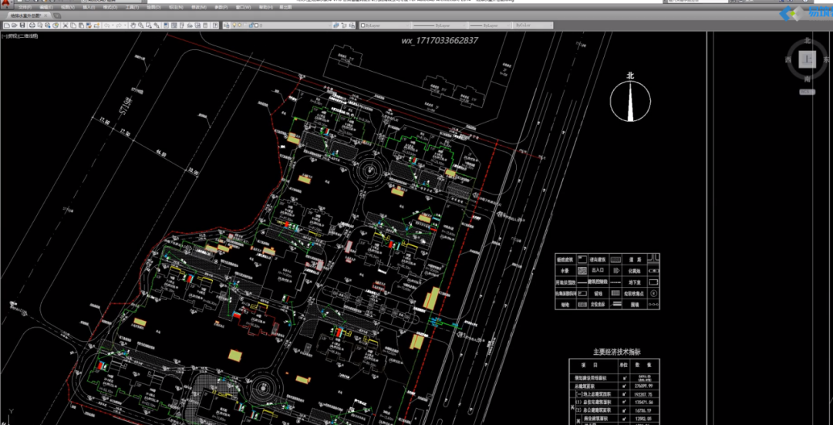Select the Zoom Window tool

tap(149, 25)
